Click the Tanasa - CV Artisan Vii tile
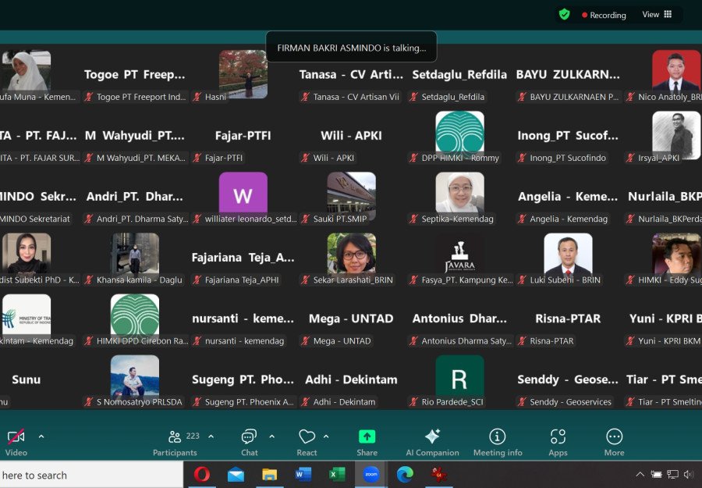This screenshot has height=488, width=702. click(352, 74)
